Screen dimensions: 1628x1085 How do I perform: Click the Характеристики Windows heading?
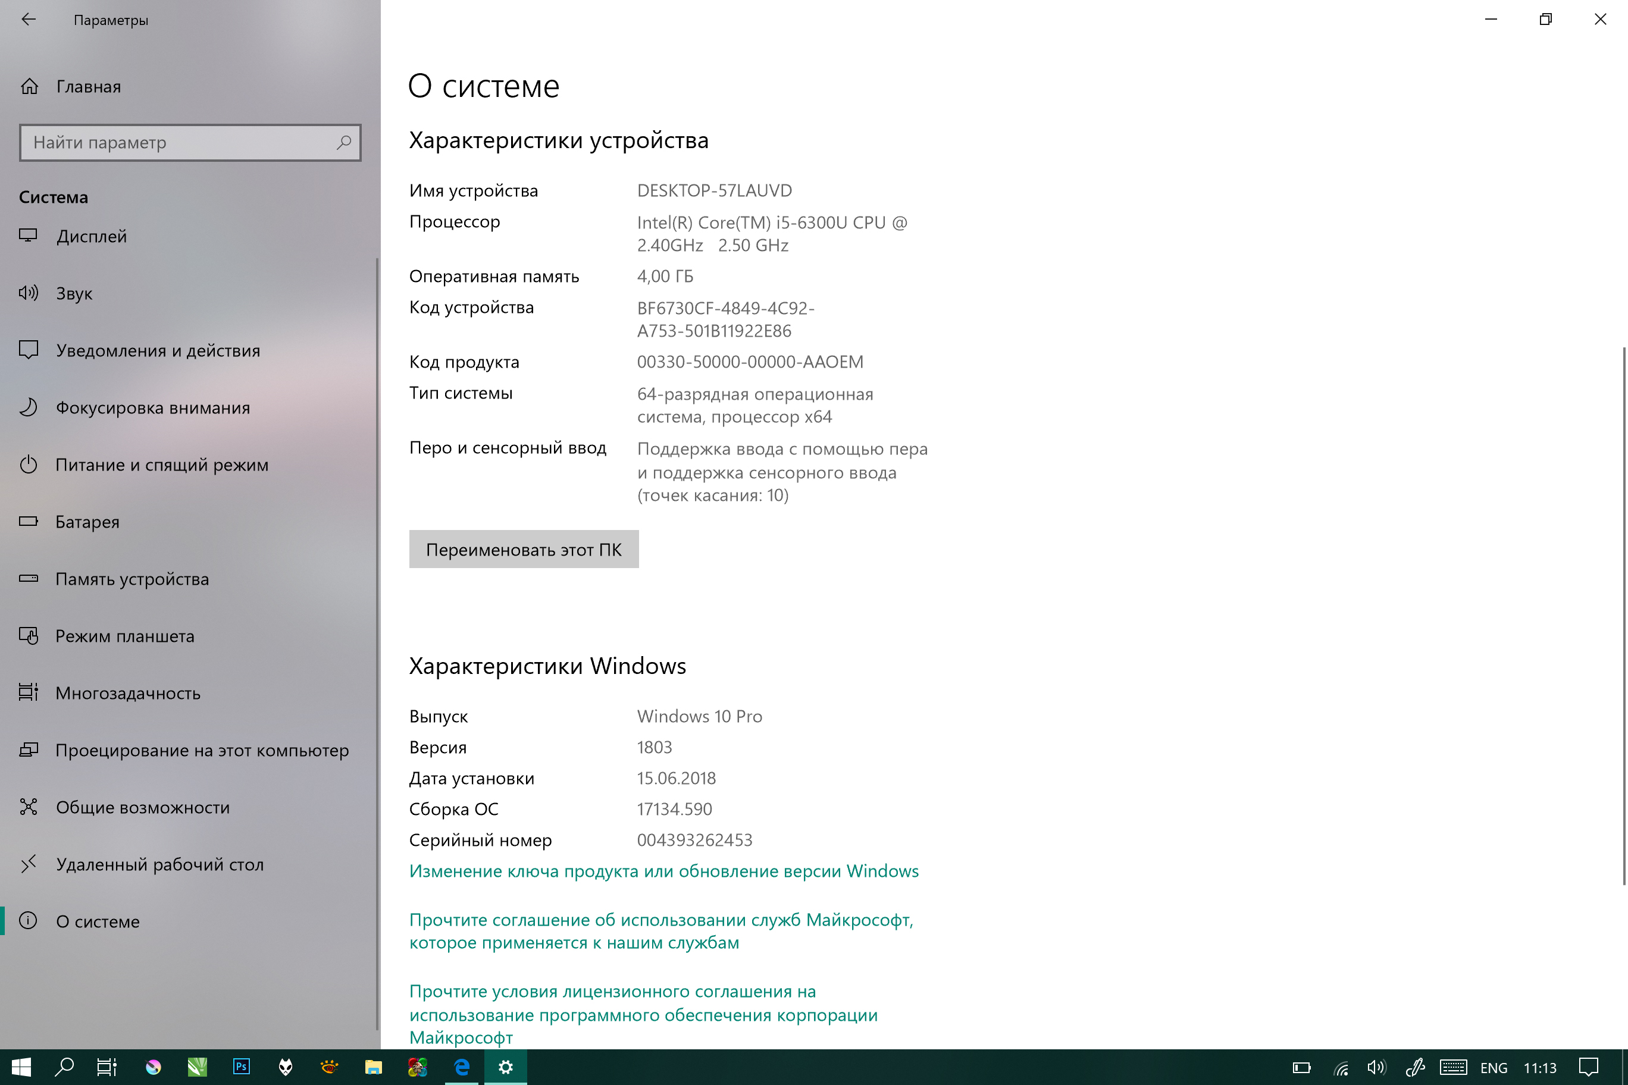[547, 666]
